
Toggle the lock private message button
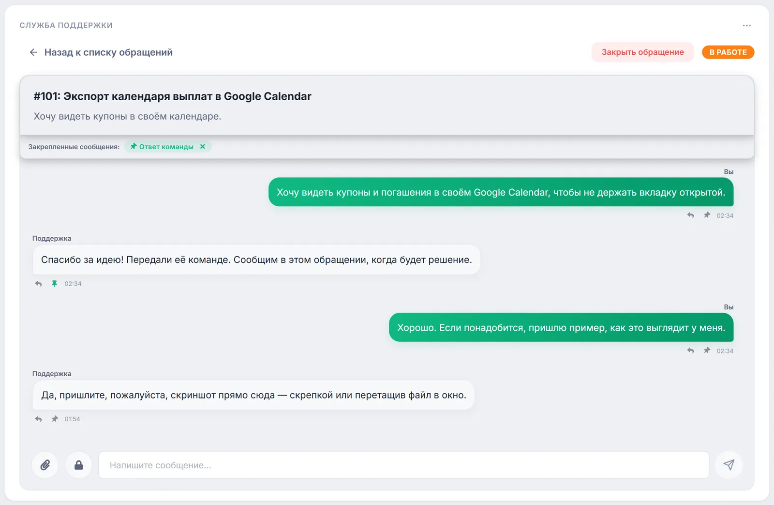[79, 465]
